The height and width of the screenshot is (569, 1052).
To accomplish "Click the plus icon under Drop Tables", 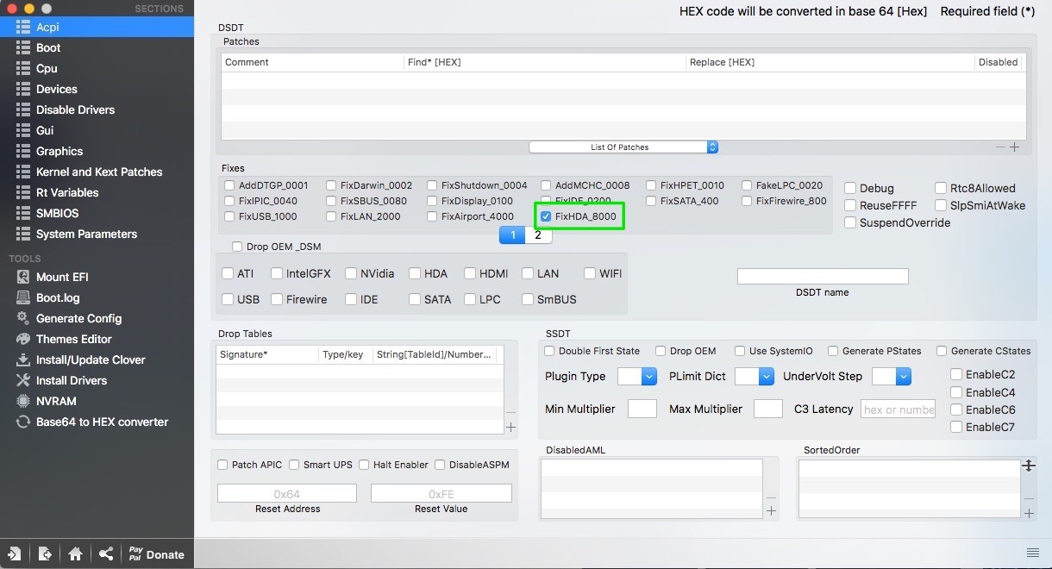I will (x=510, y=427).
